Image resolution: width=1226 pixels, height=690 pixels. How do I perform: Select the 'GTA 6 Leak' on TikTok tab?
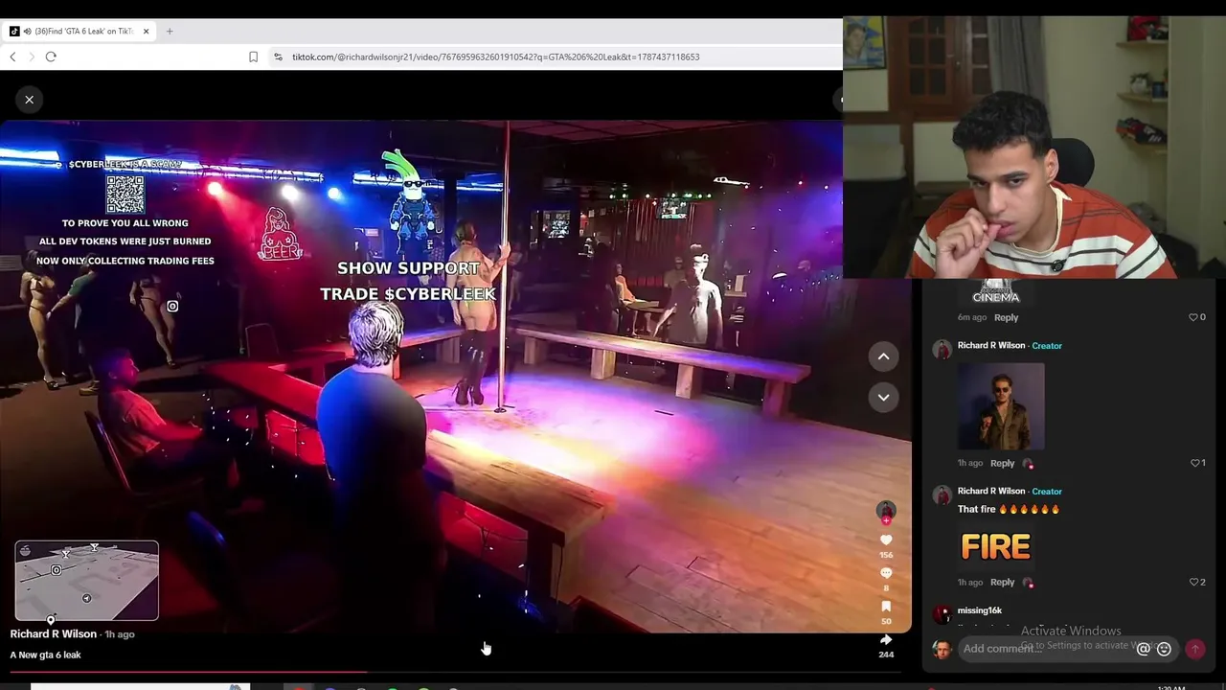tap(79, 31)
